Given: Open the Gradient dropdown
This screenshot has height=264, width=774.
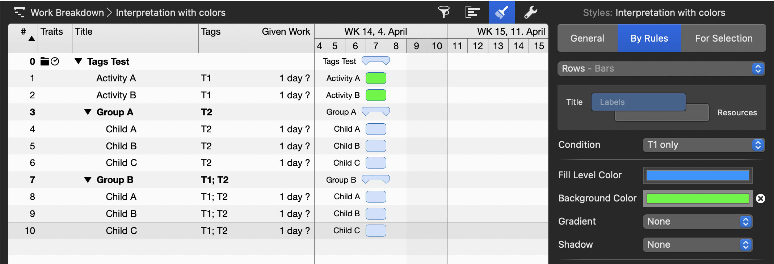Looking at the screenshot, I should coord(698,222).
